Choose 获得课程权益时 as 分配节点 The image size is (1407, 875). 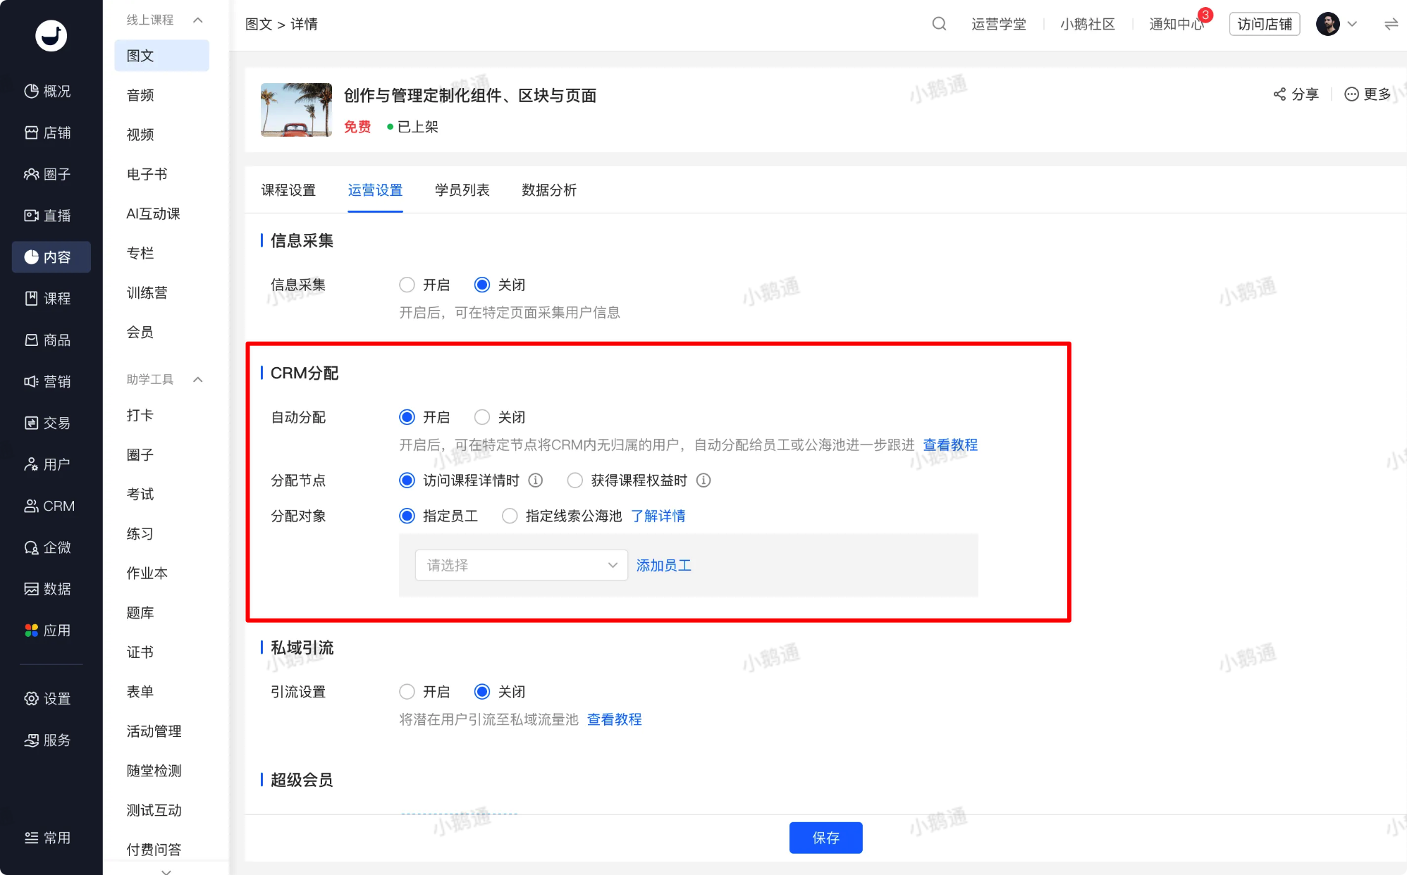click(x=575, y=480)
